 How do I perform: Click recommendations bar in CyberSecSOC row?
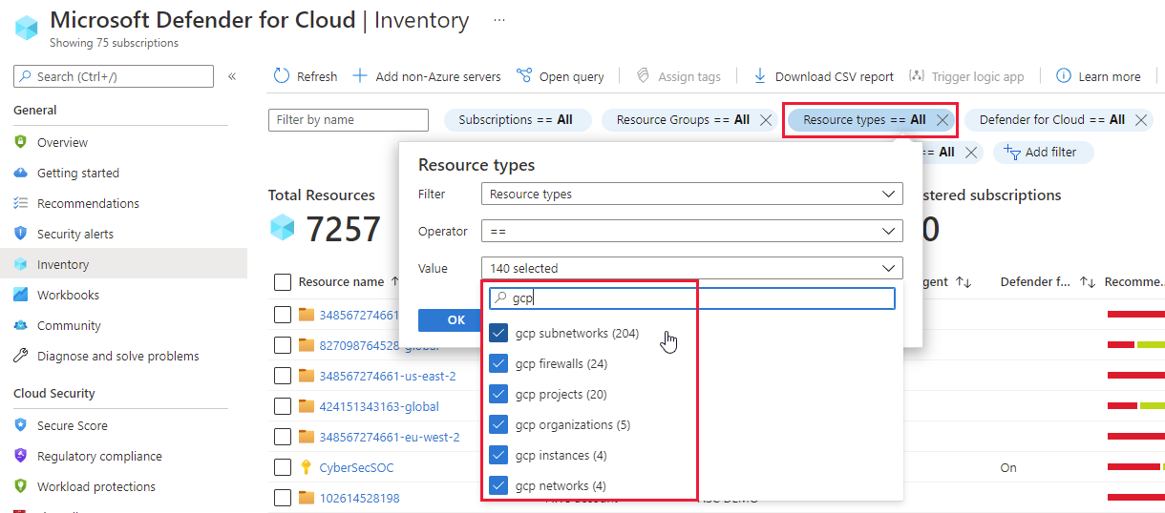coord(1135,467)
